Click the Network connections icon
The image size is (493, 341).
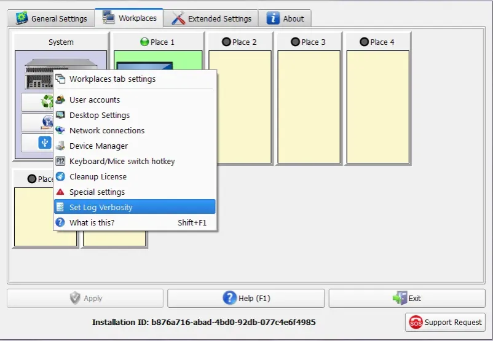coord(60,130)
